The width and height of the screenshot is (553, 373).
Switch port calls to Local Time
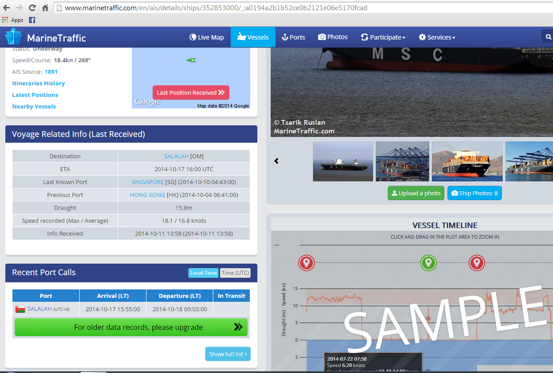pyautogui.click(x=203, y=273)
